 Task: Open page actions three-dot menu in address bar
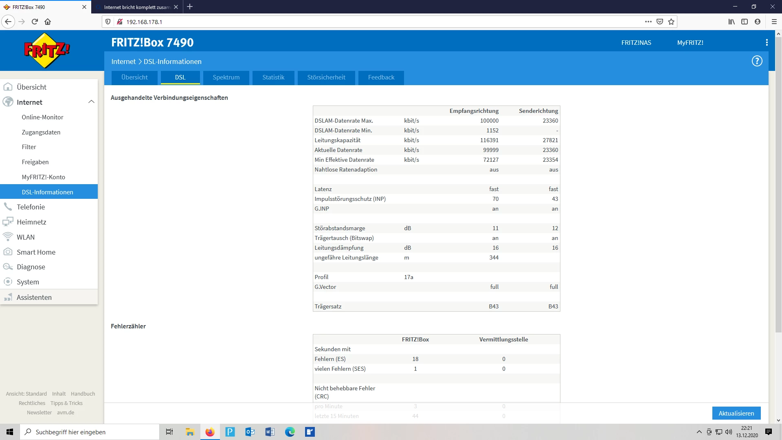(x=648, y=22)
